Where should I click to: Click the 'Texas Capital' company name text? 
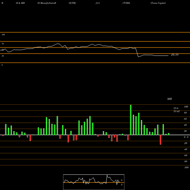[x=158, y=3]
